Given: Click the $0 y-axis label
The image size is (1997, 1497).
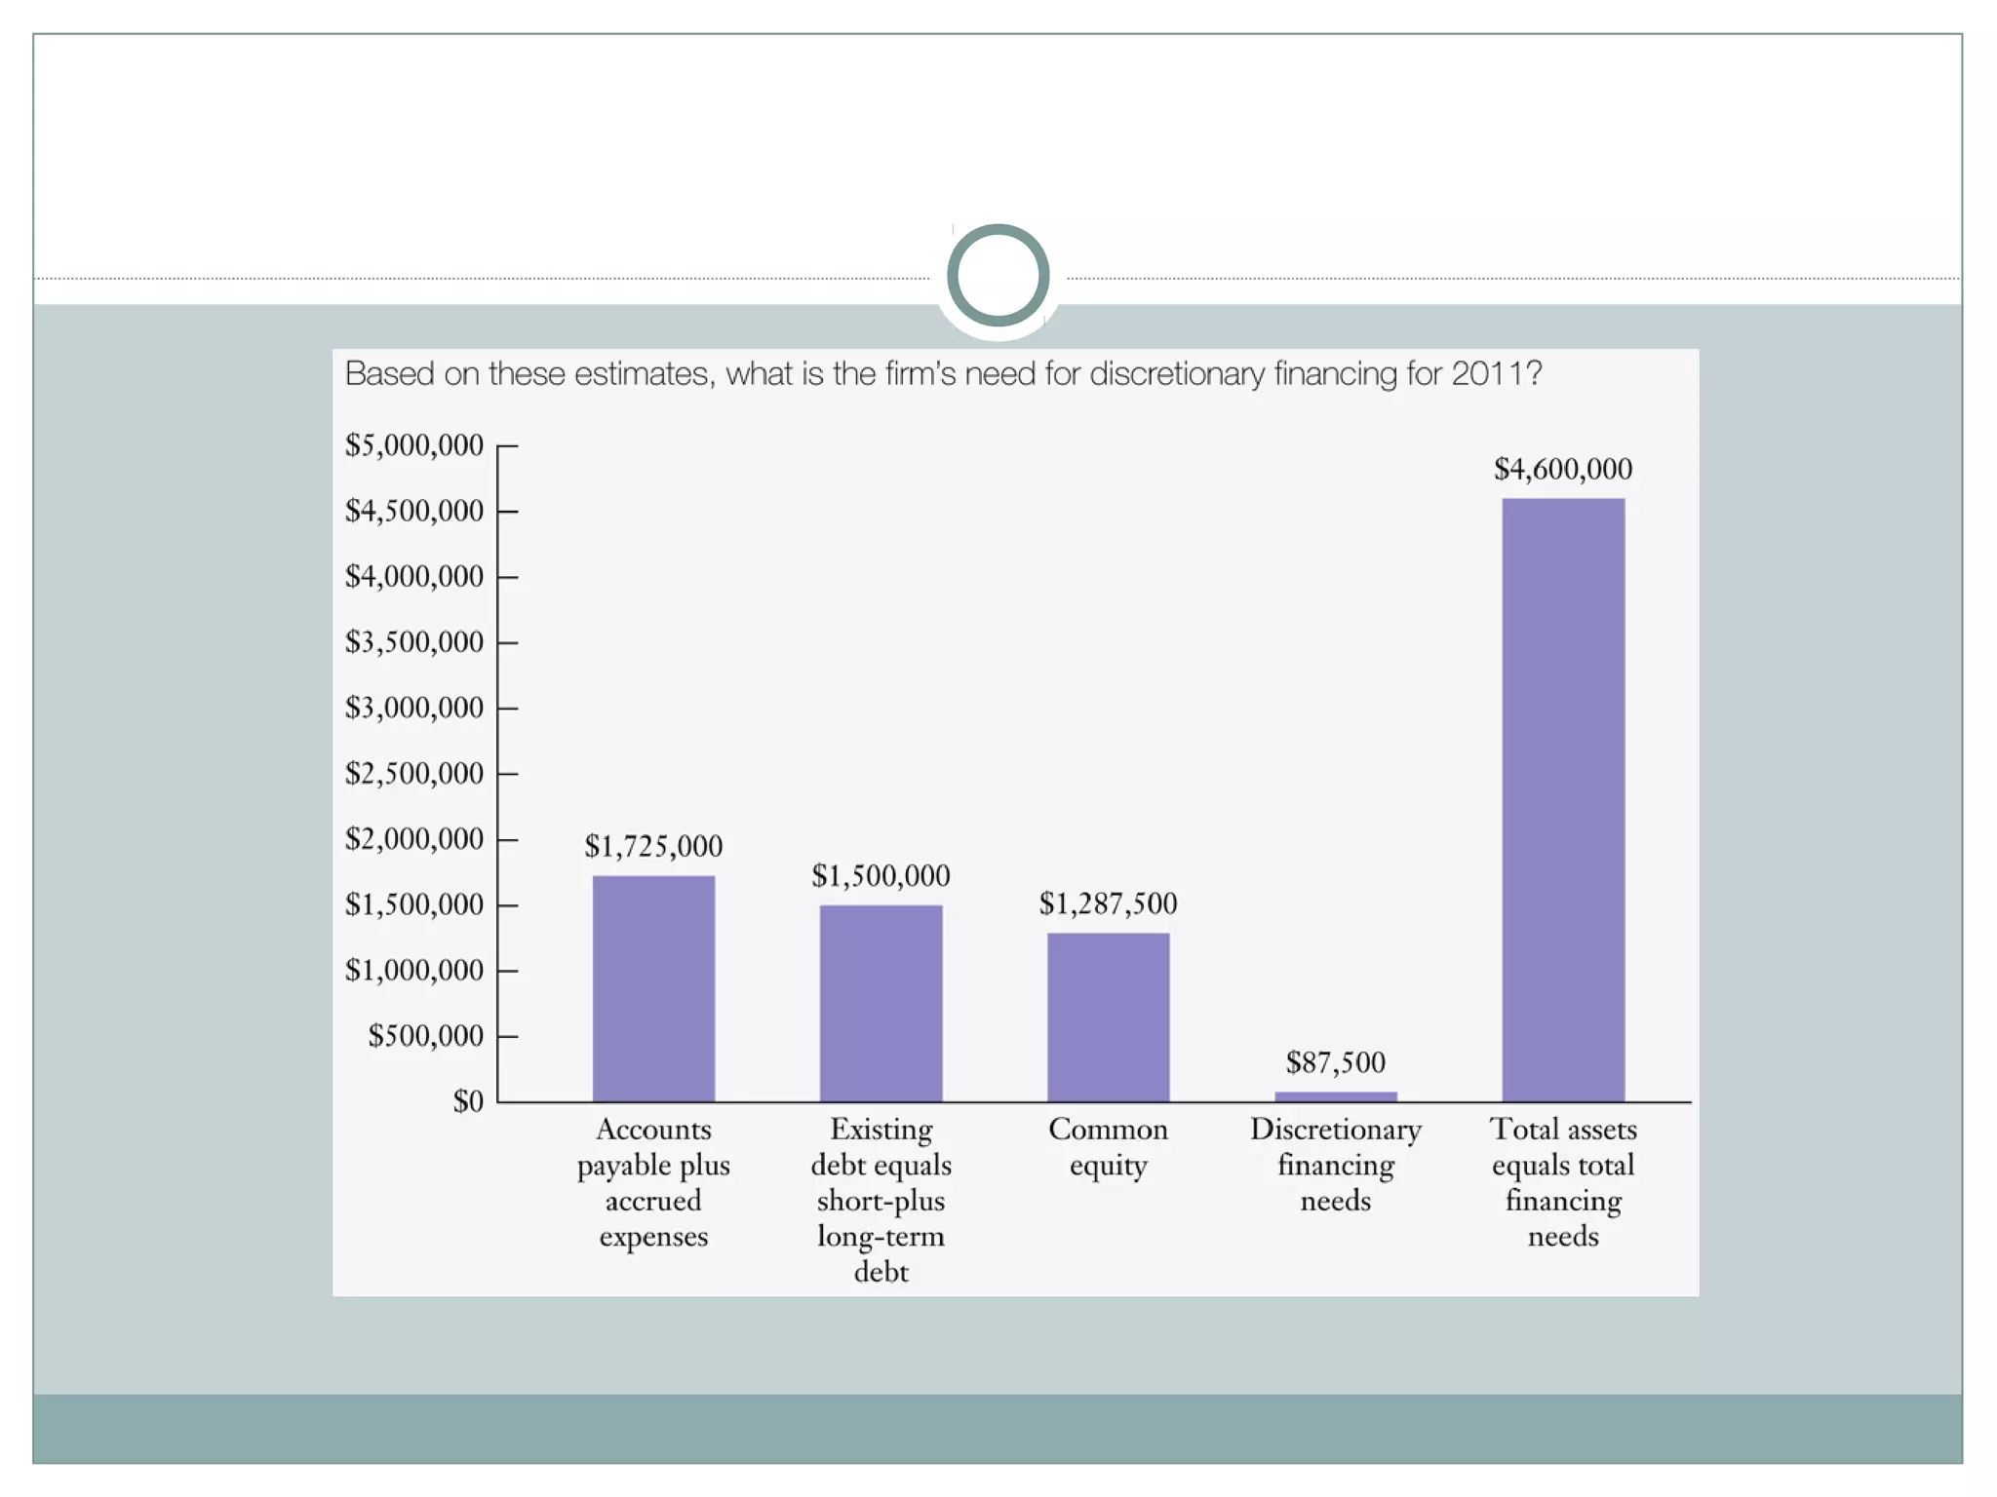Looking at the screenshot, I should pyautogui.click(x=468, y=1101).
